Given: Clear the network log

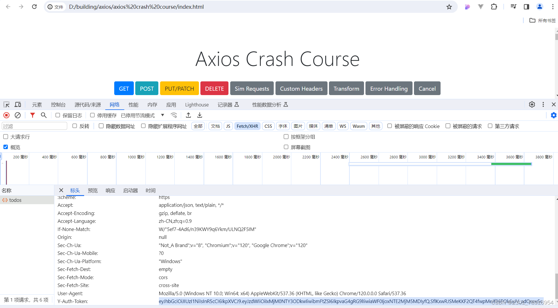Looking at the screenshot, I should pos(18,115).
